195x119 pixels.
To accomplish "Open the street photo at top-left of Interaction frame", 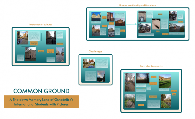I will (22, 38).
